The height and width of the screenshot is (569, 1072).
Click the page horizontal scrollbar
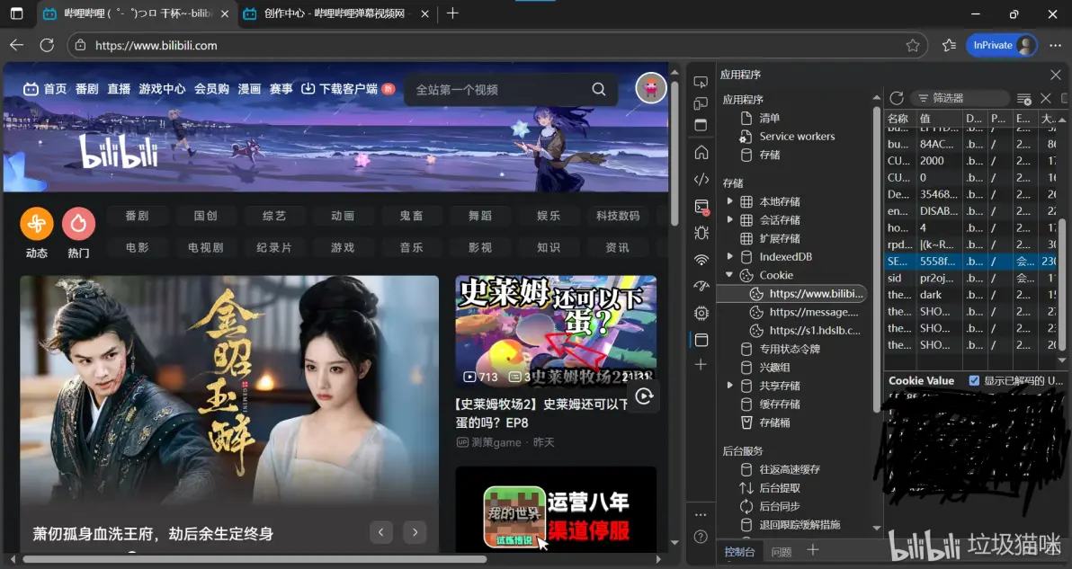tap(255, 559)
